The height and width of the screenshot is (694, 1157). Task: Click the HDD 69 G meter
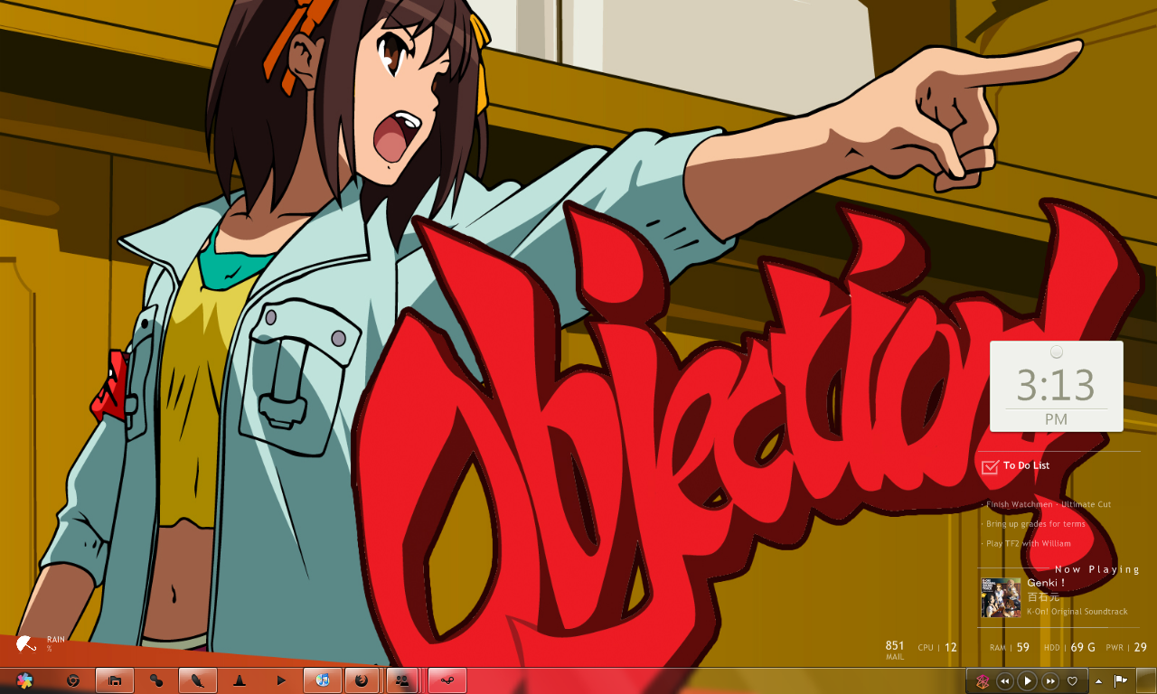[1069, 648]
